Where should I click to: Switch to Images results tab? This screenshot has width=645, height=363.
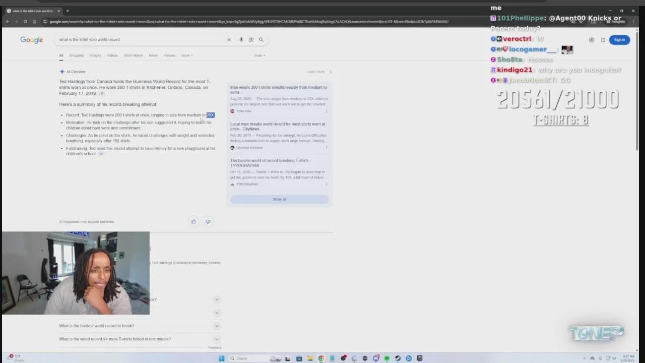[x=95, y=55]
